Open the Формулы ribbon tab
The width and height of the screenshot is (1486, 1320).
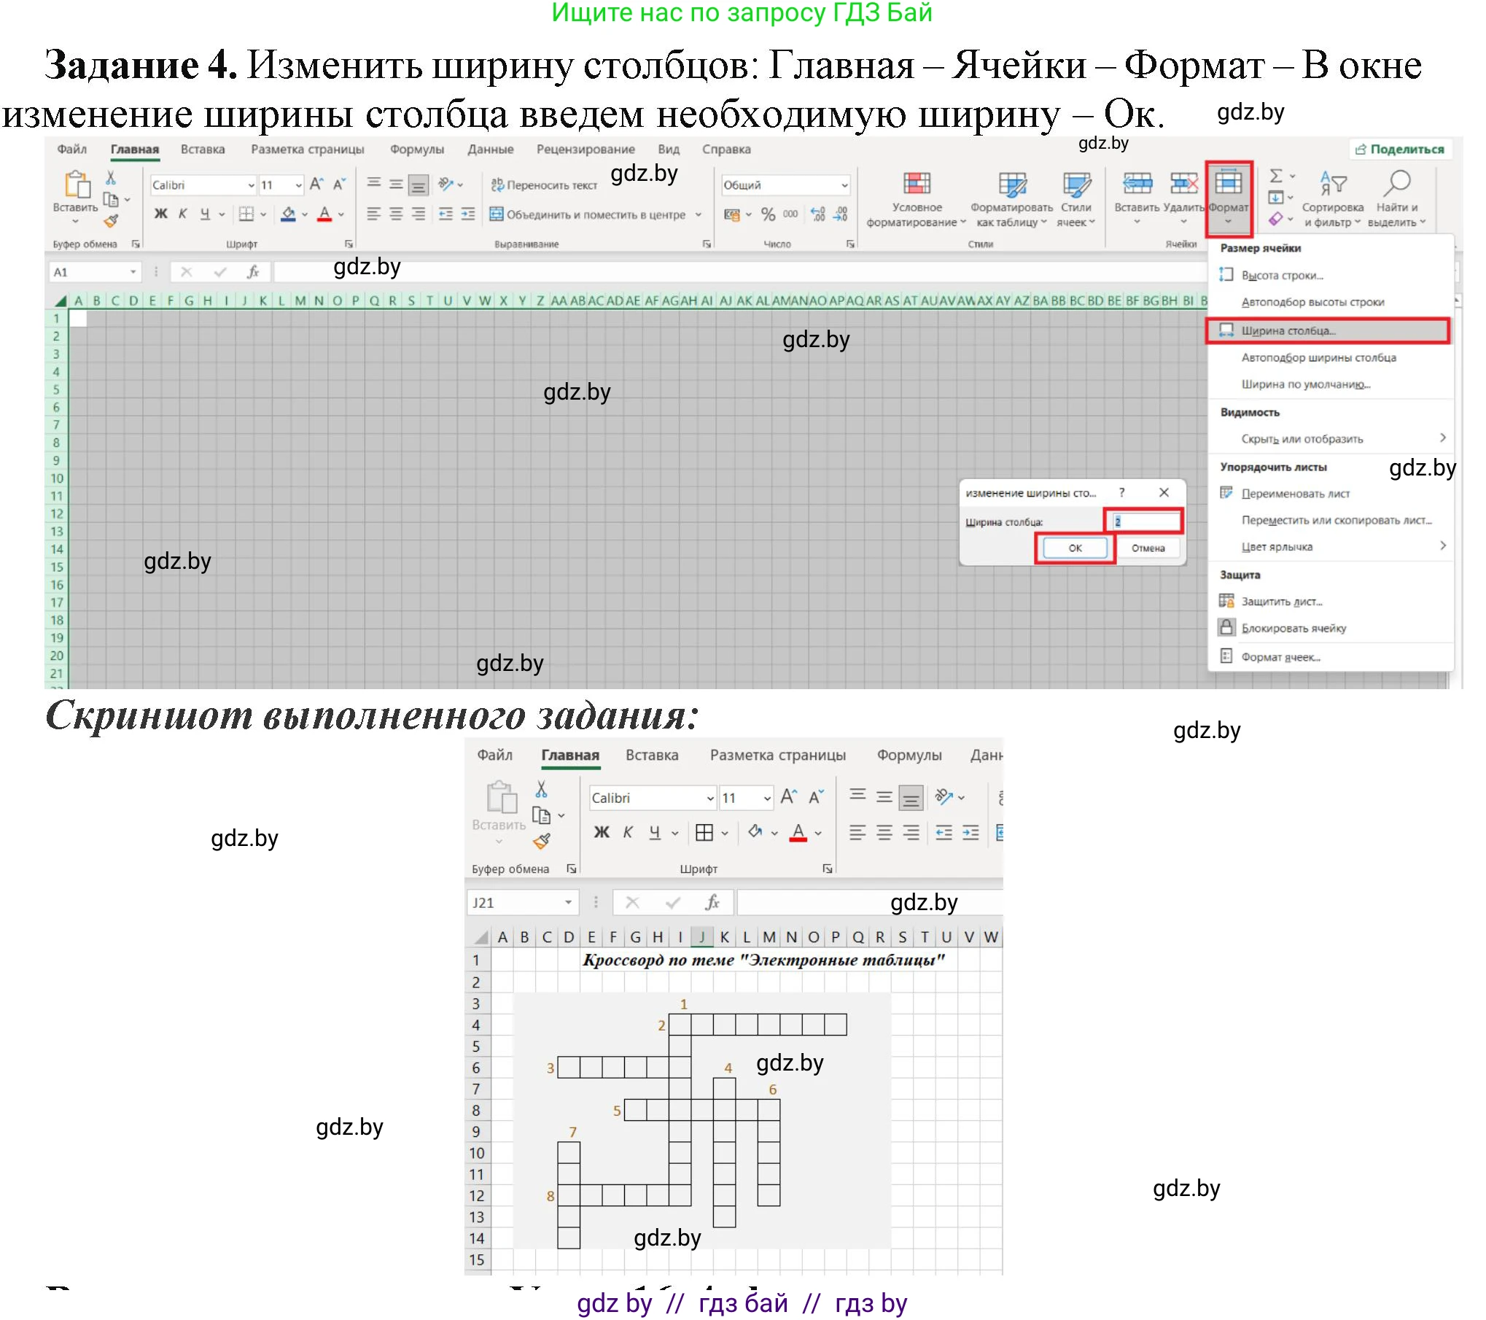(418, 149)
